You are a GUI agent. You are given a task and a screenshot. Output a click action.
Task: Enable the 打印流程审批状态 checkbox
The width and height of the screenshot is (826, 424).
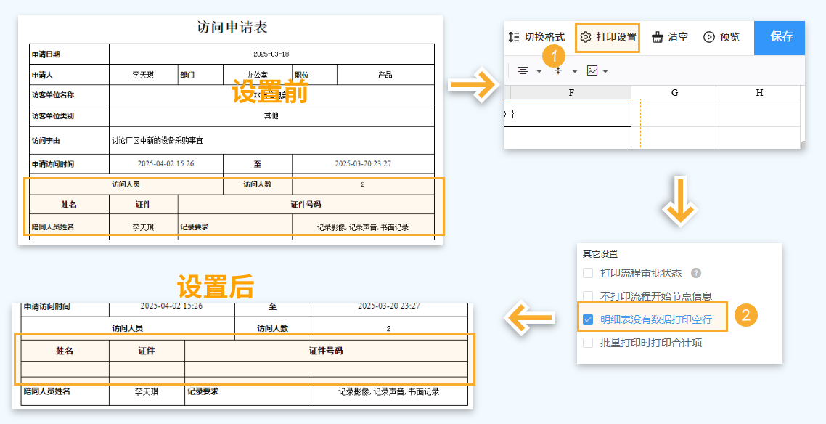click(x=587, y=272)
